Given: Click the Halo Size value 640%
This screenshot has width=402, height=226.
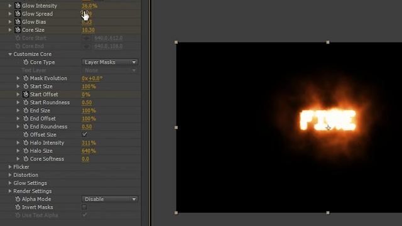Looking at the screenshot, I should (89, 151).
